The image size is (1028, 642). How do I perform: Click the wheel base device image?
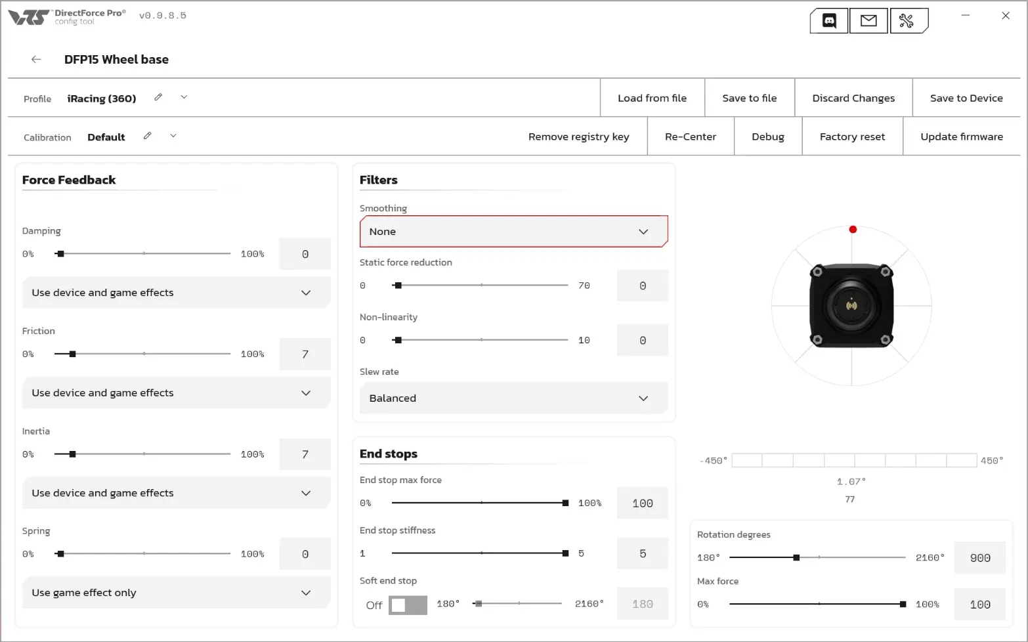pos(851,305)
